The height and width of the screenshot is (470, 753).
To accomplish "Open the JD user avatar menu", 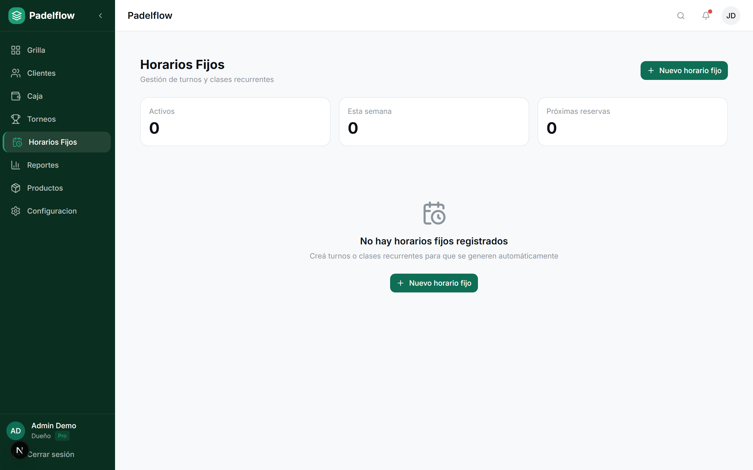I will [731, 16].
